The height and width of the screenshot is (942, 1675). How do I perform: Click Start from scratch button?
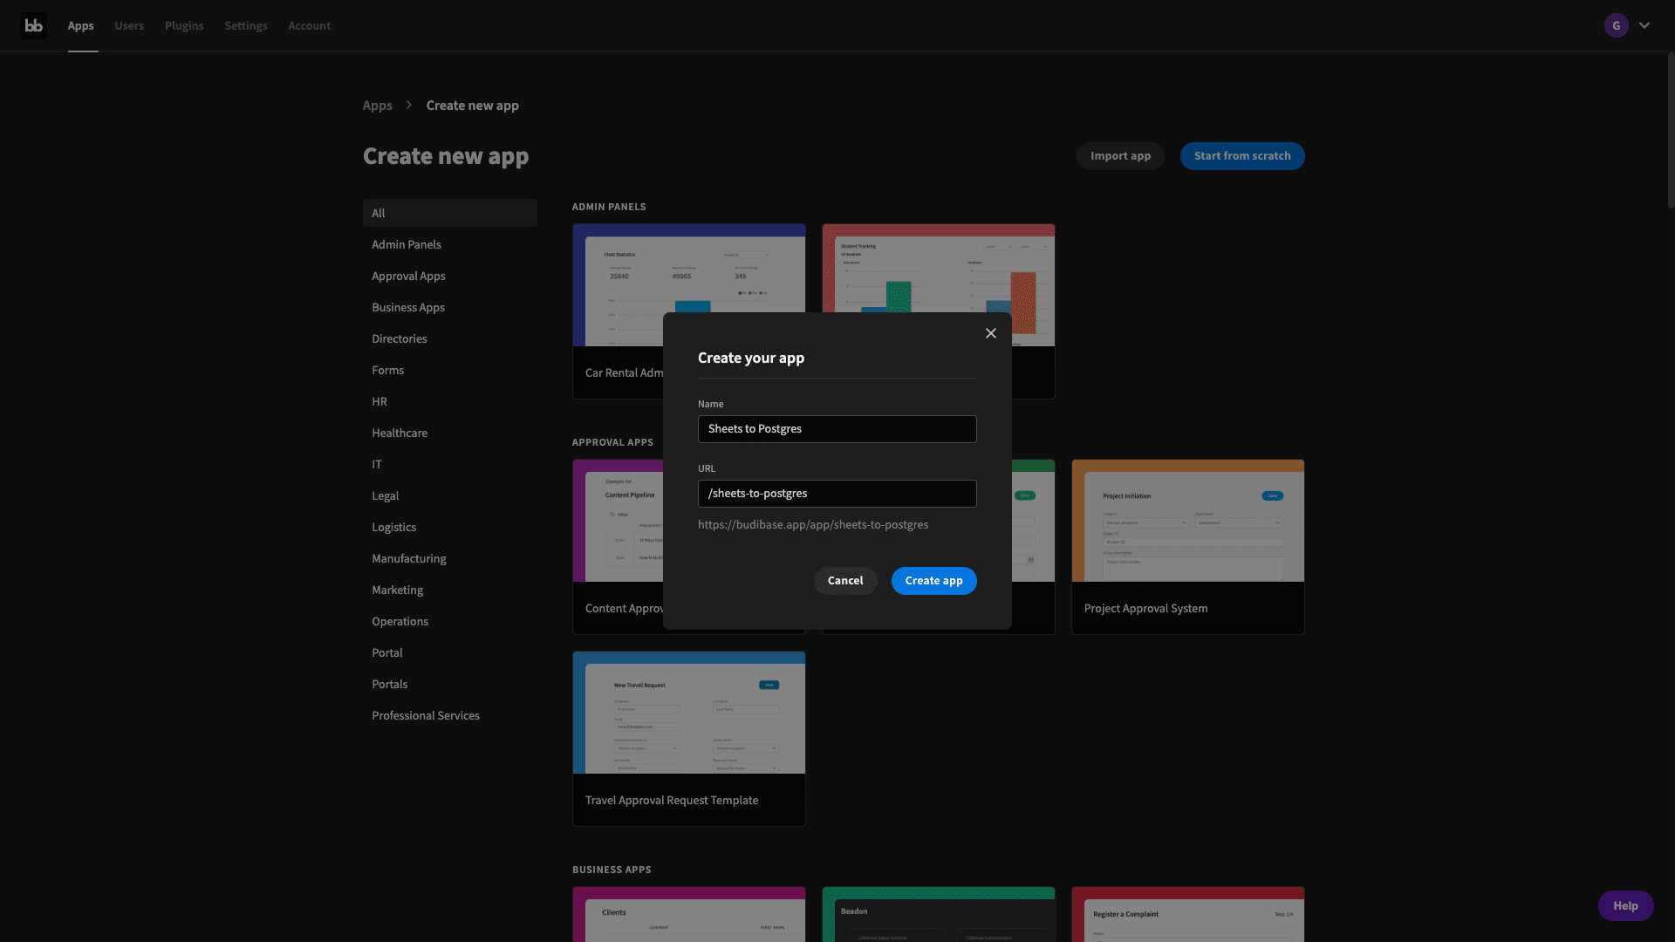[x=1242, y=156]
